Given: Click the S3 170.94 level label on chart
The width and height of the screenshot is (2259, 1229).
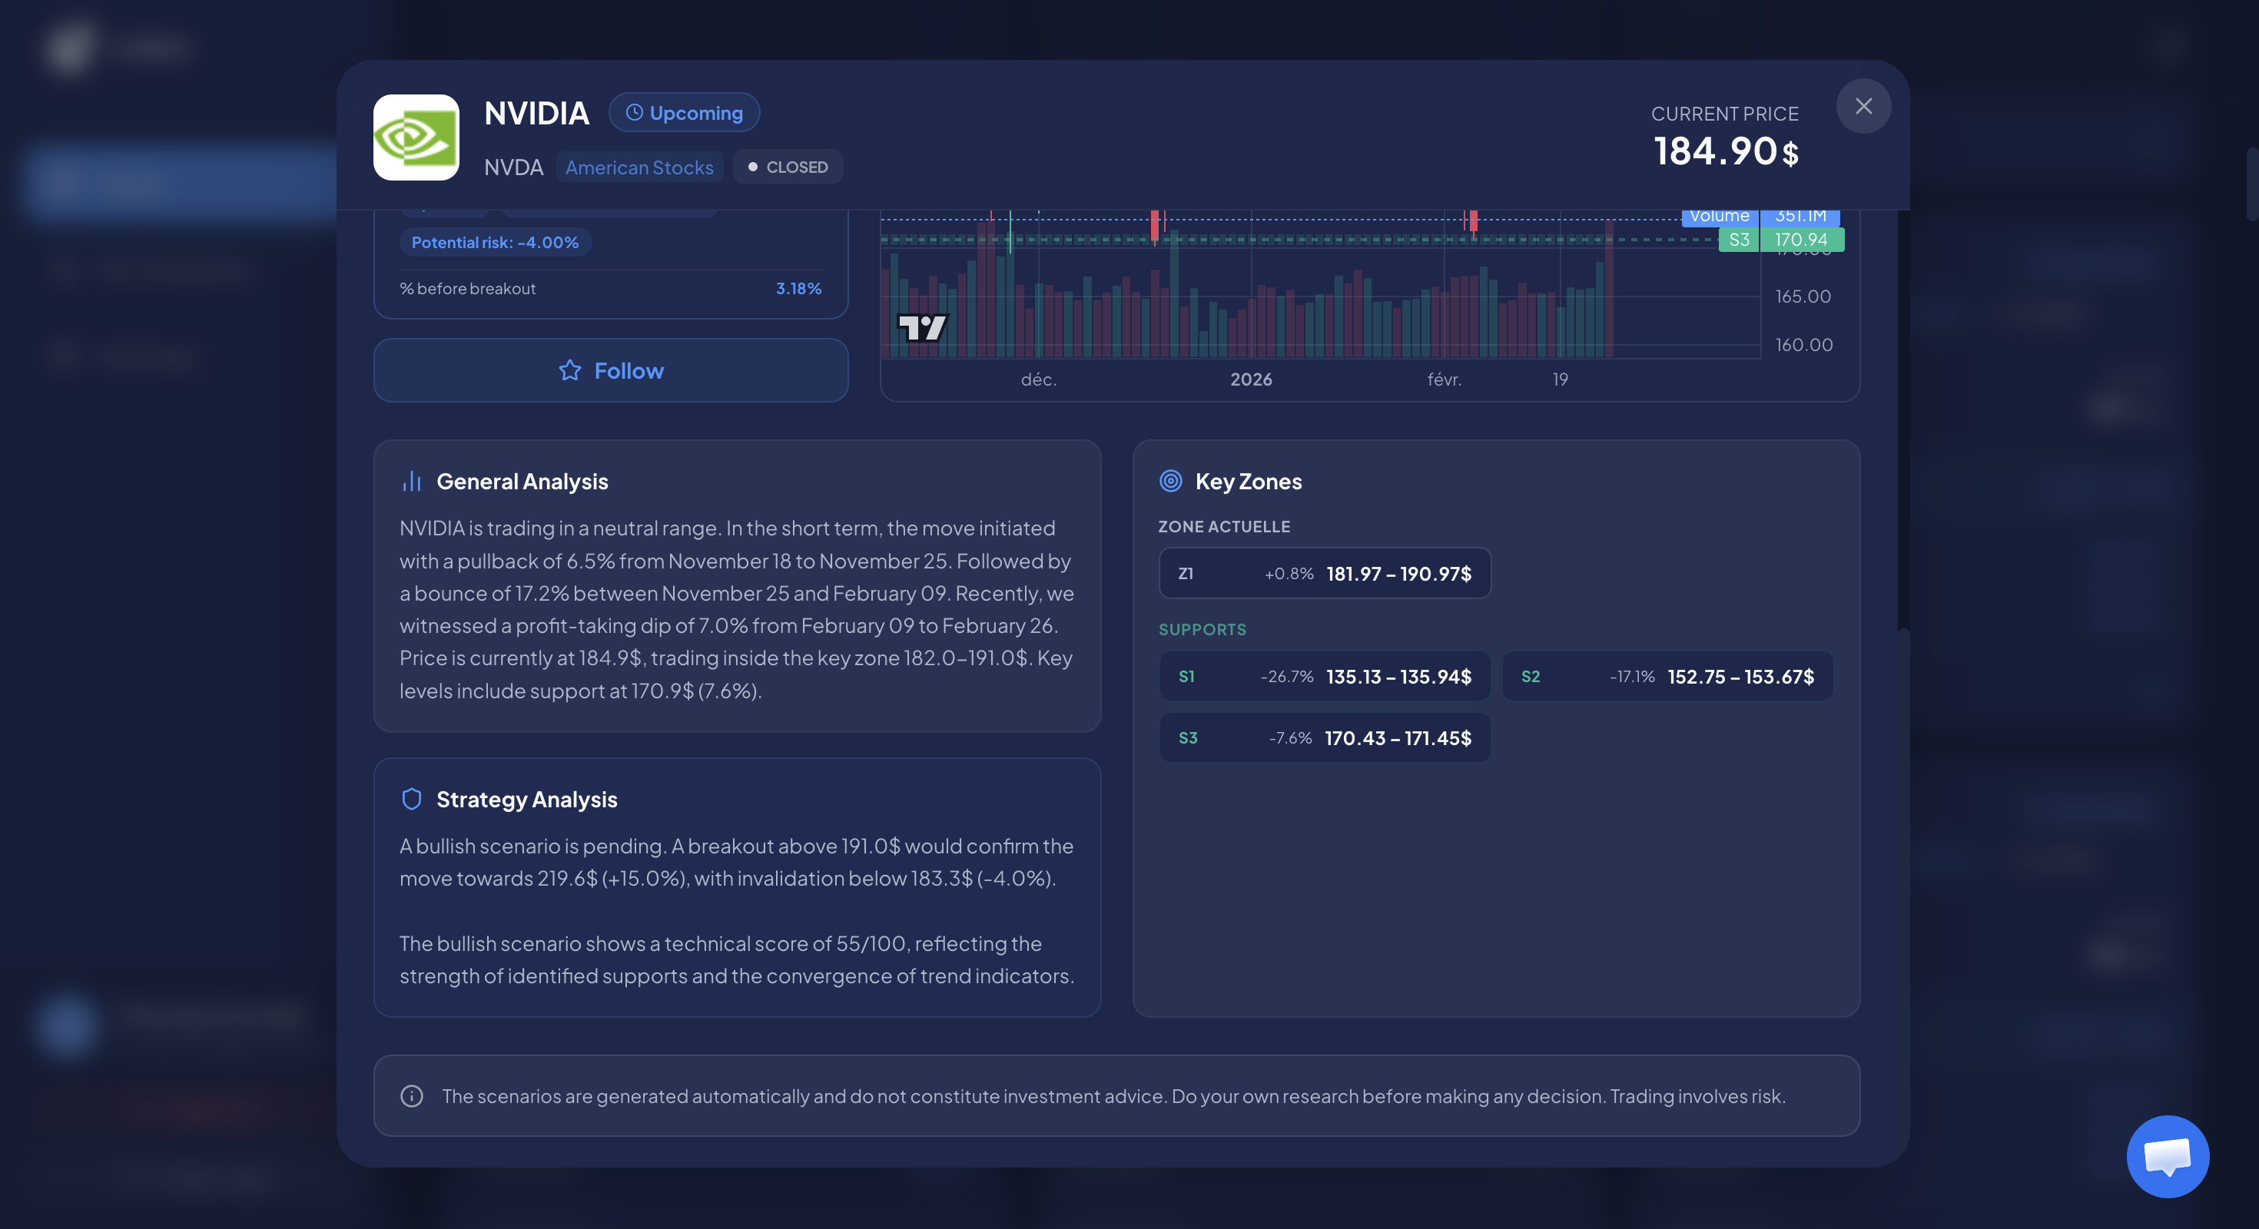Looking at the screenshot, I should 1780,238.
